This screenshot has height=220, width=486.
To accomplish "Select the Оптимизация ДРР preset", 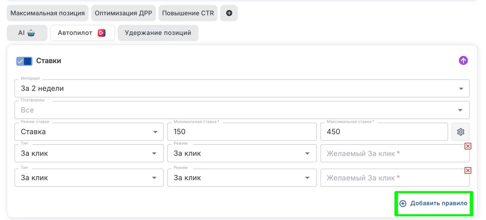I will (x=123, y=13).
